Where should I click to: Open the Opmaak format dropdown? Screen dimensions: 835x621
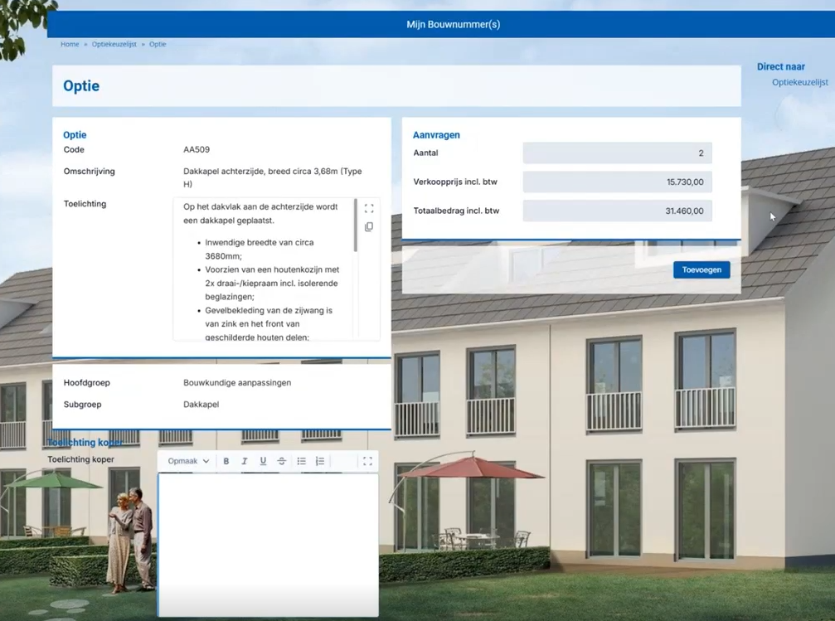coord(188,461)
